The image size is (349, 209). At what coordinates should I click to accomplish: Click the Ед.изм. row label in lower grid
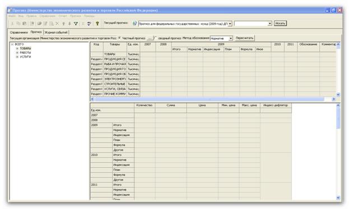[112, 110]
